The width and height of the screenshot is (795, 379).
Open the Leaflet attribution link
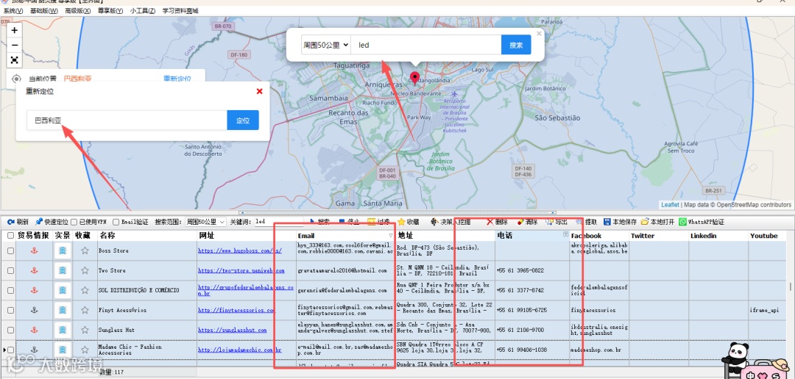(670, 205)
